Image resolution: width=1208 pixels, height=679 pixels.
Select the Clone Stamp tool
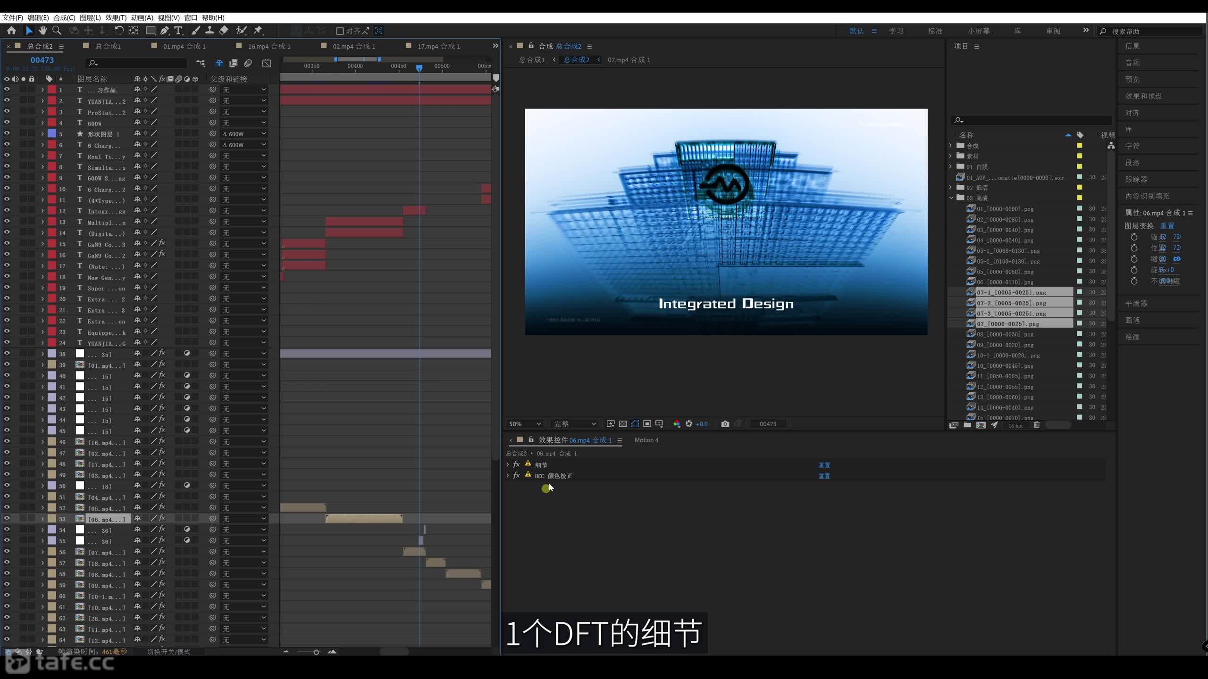click(x=210, y=31)
